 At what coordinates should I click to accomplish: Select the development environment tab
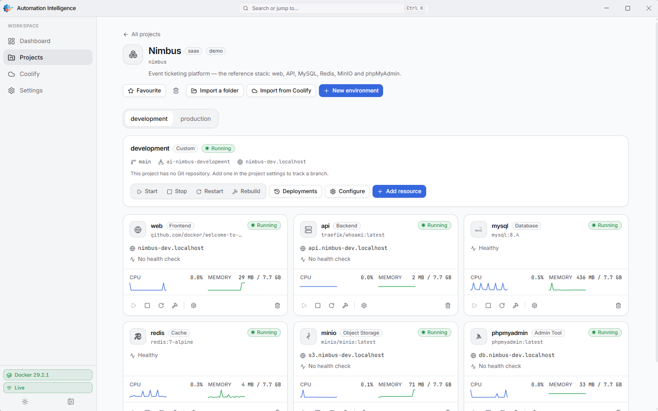pos(149,119)
